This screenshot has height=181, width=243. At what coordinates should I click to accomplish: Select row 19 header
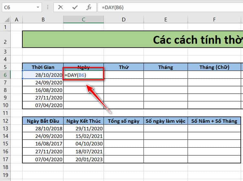pyautogui.click(x=5, y=175)
